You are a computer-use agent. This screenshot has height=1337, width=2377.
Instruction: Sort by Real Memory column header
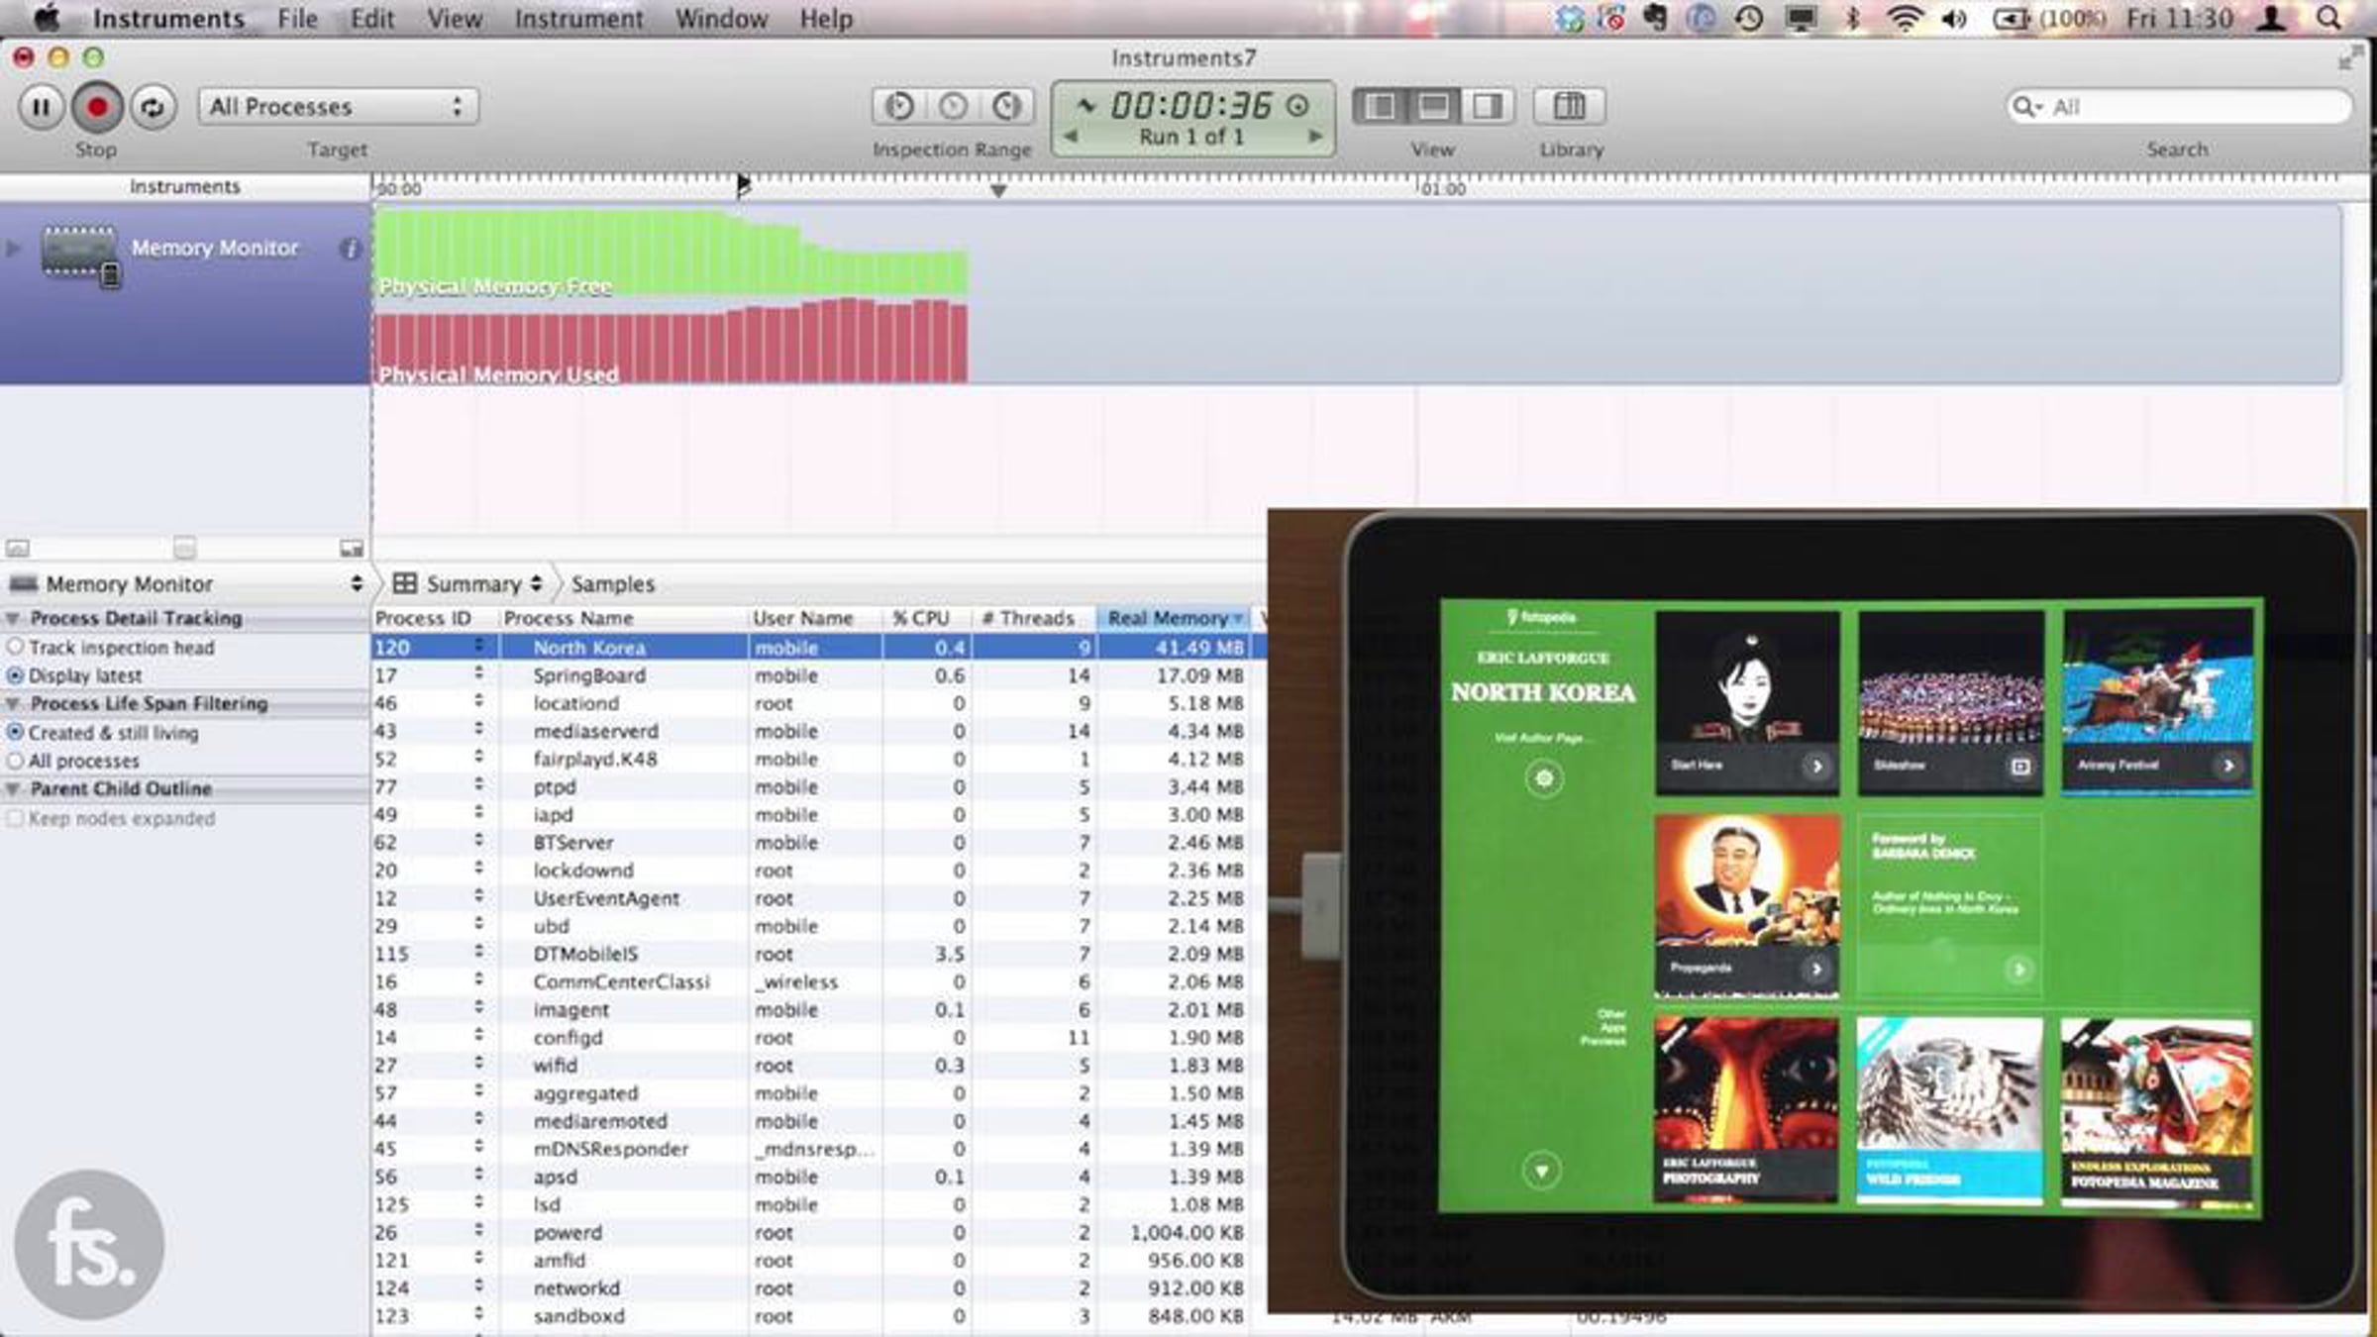coord(1174,618)
